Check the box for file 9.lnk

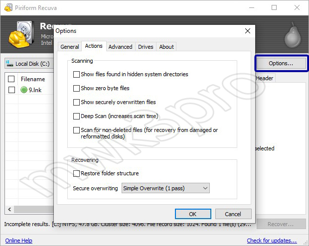[x=11, y=90]
